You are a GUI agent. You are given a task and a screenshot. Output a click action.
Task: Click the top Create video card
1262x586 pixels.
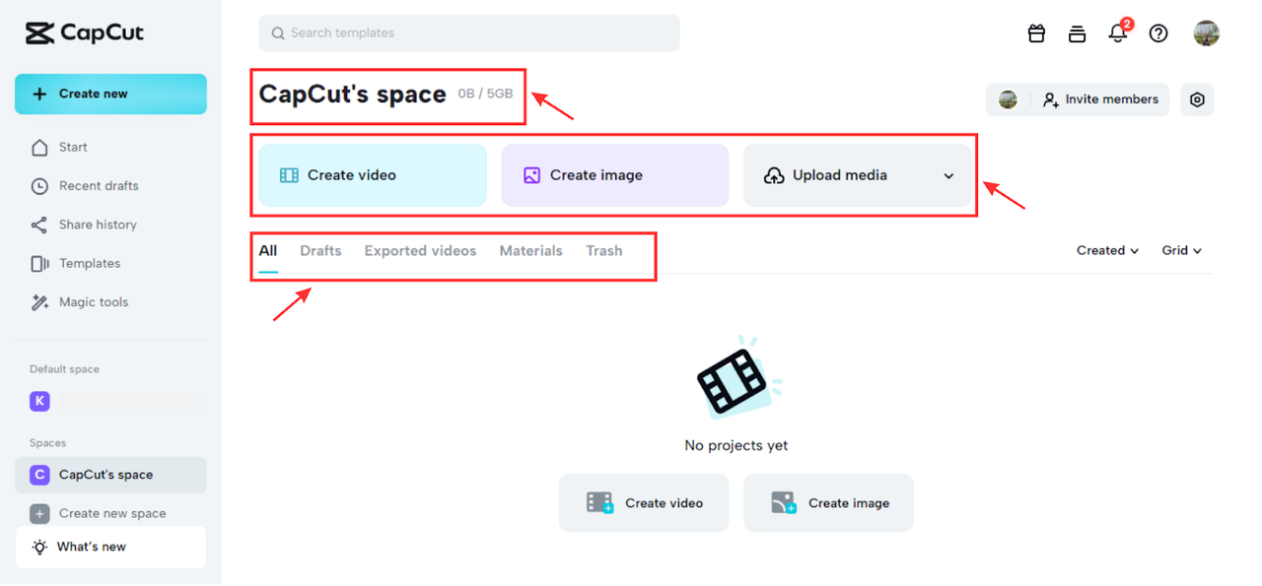(x=373, y=175)
